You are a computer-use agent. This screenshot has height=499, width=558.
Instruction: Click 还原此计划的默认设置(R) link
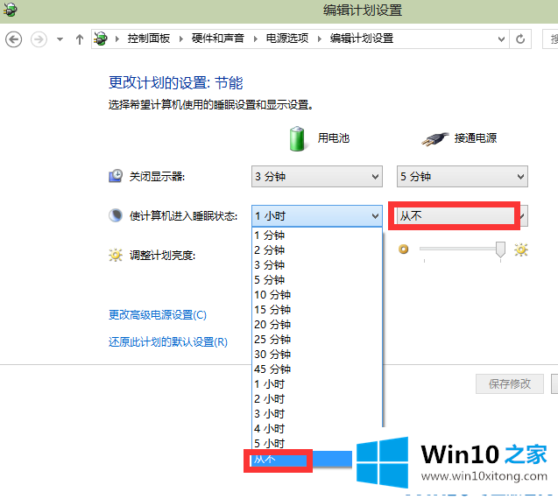(168, 341)
